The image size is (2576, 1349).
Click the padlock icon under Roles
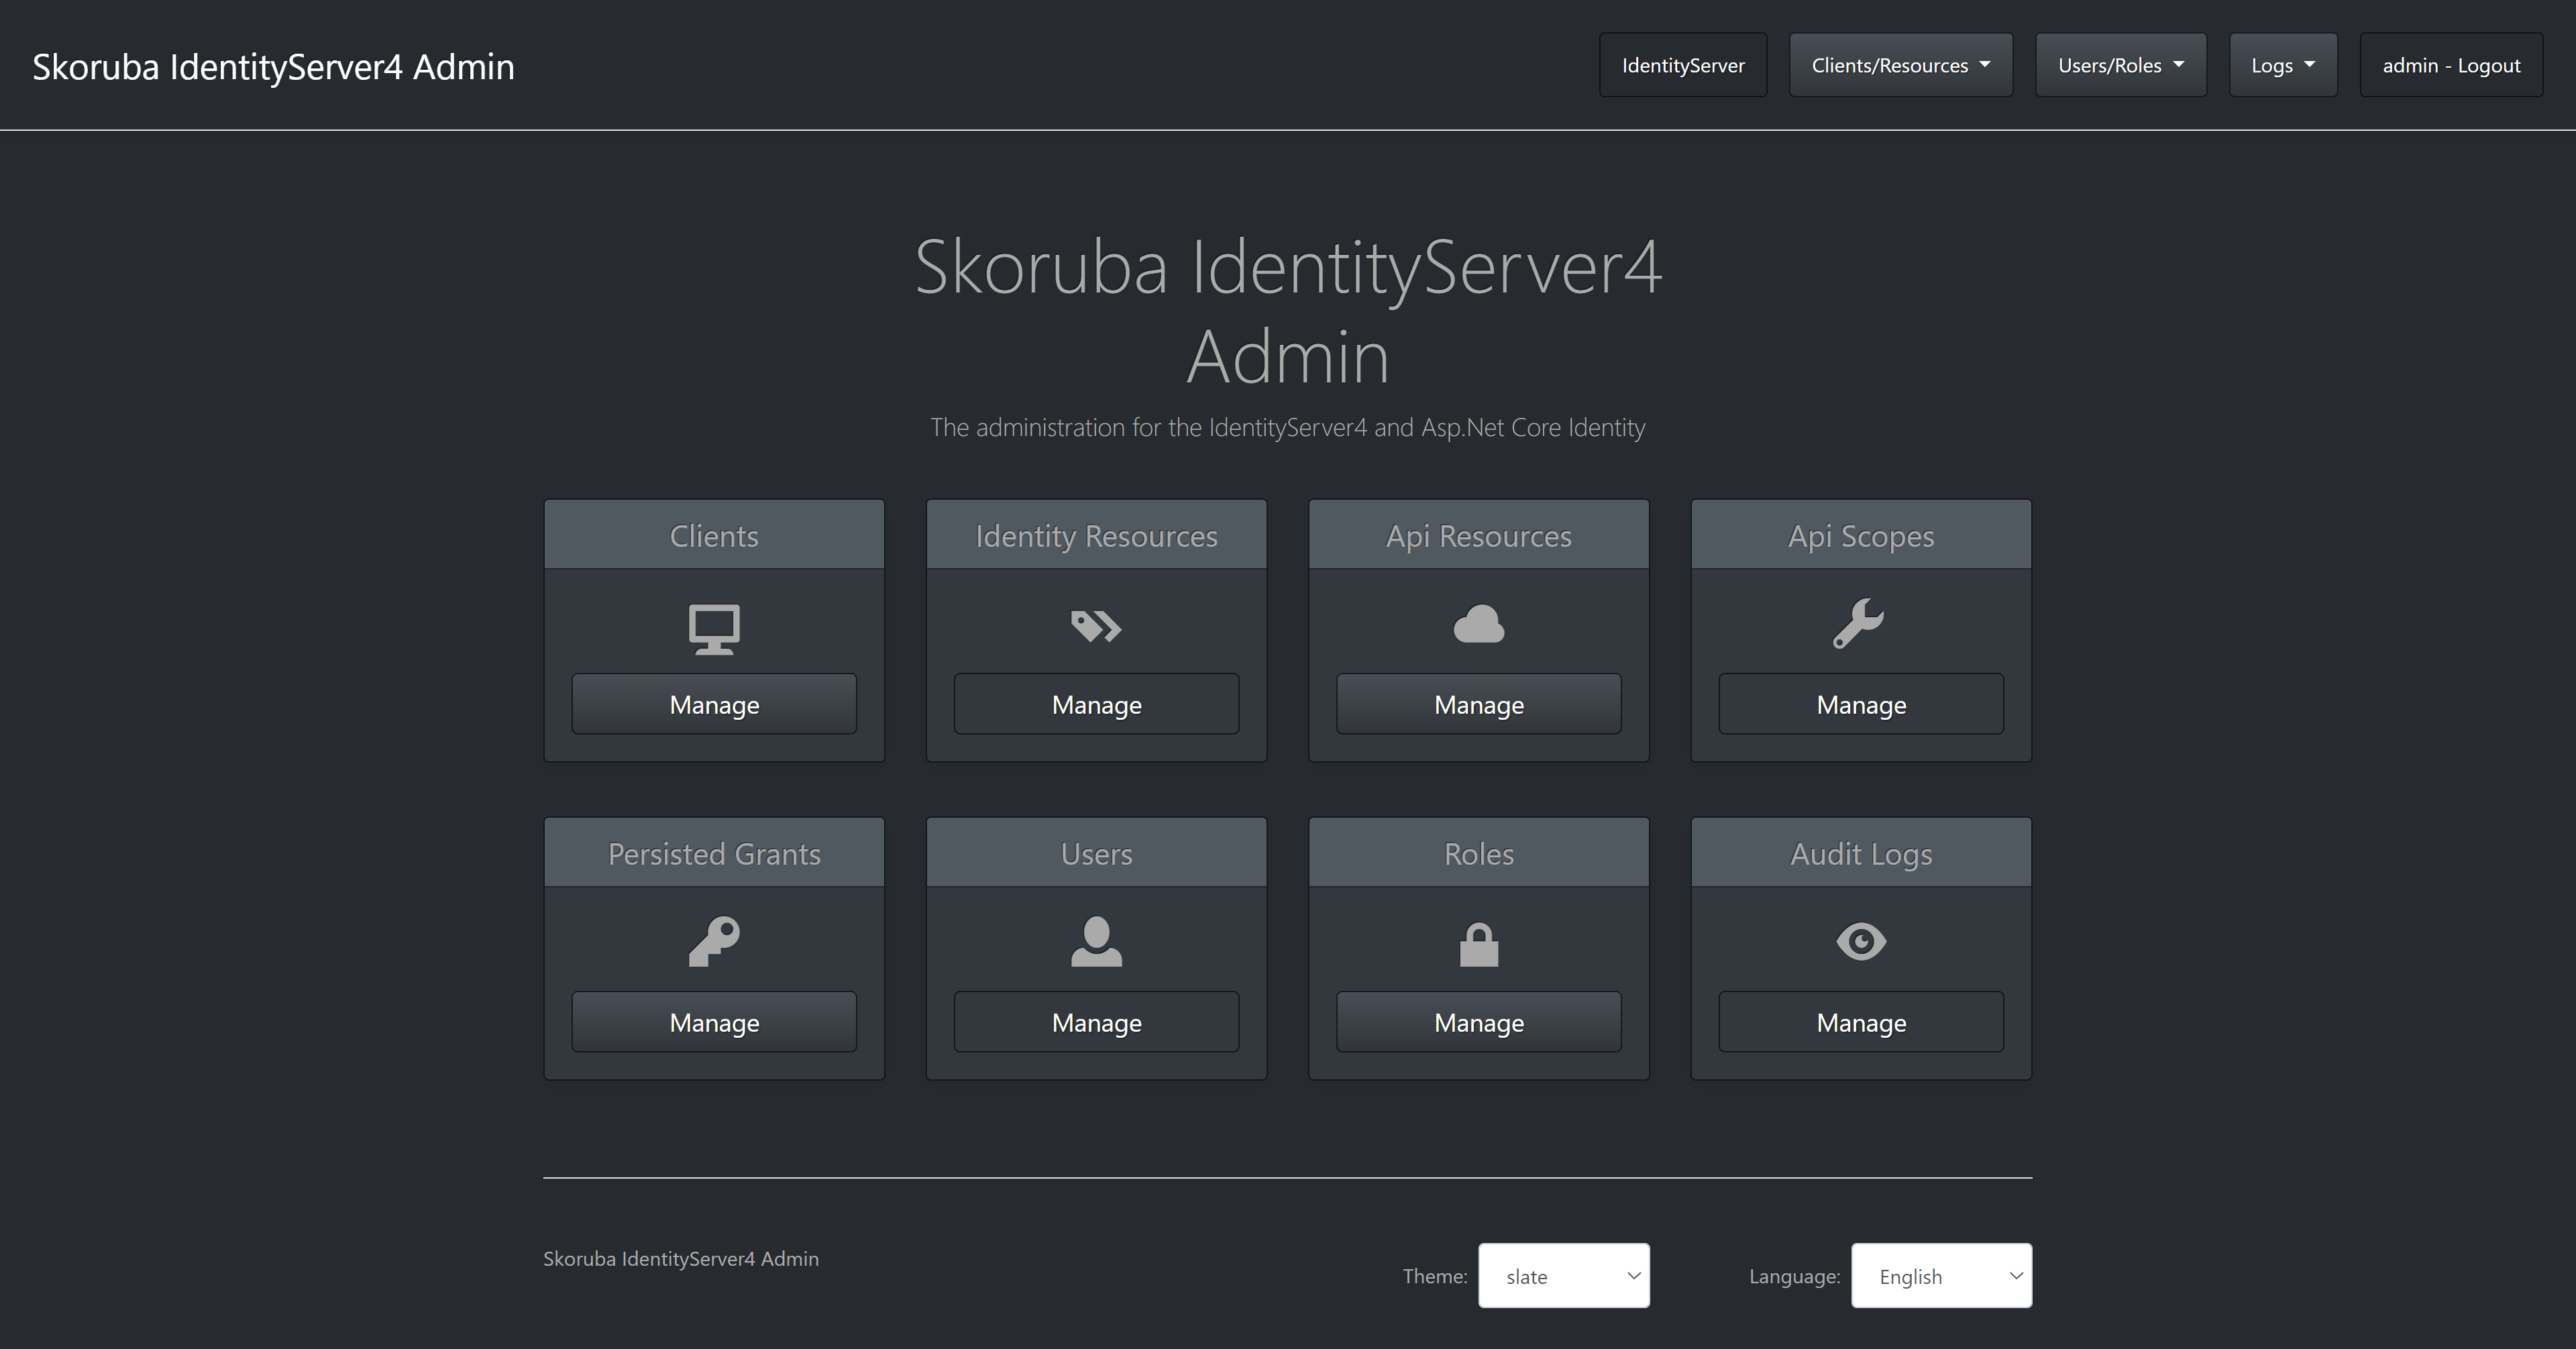point(1478,944)
